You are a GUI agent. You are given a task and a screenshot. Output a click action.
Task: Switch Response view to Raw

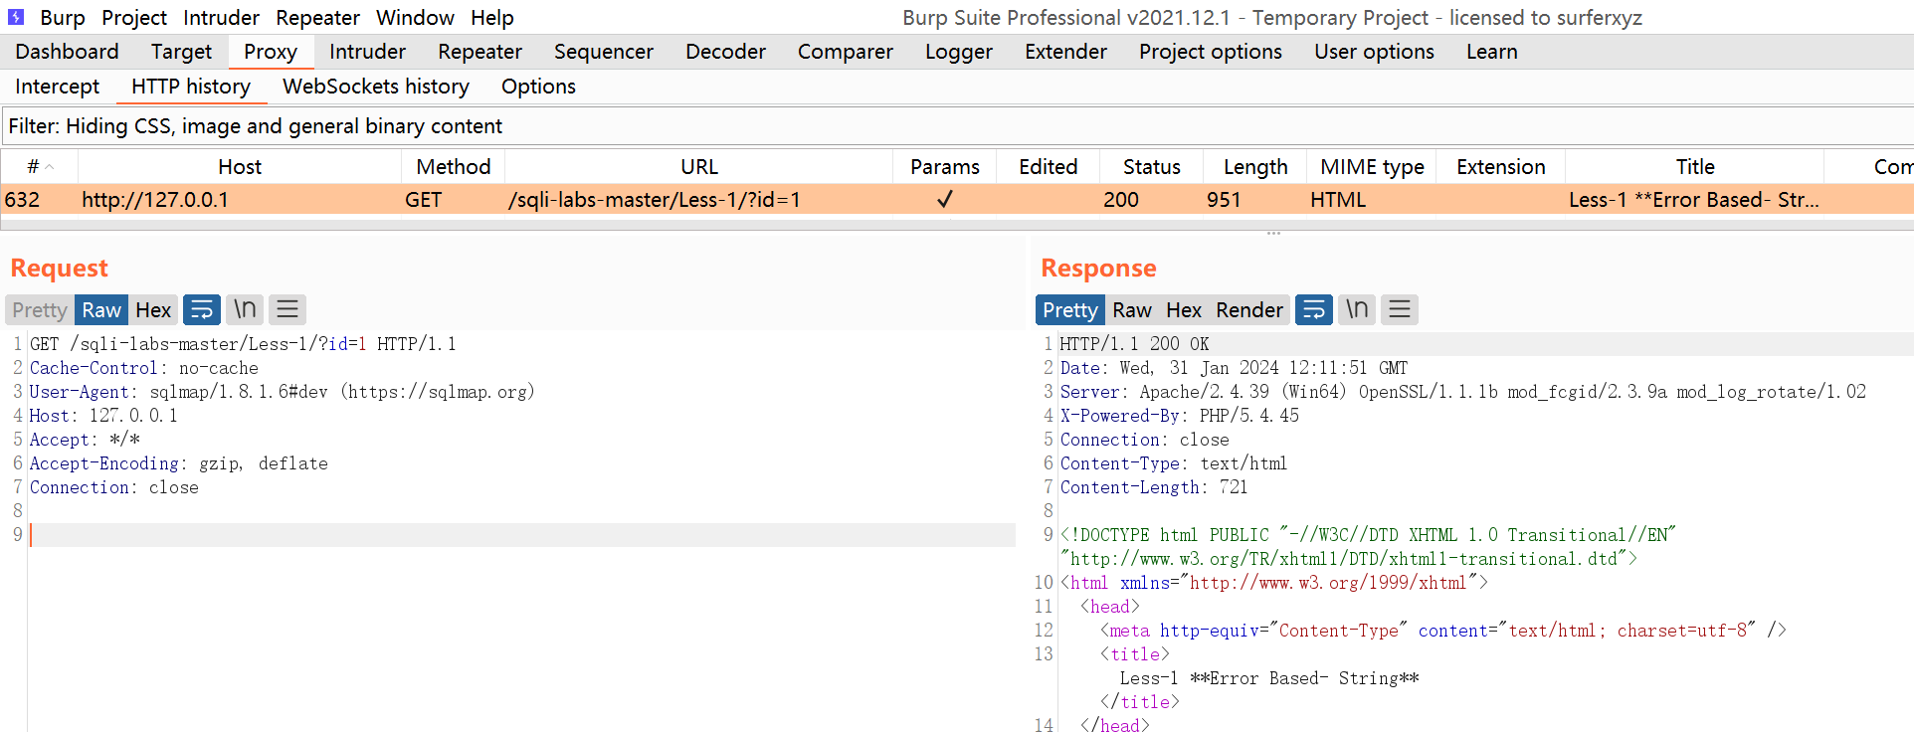click(1131, 310)
